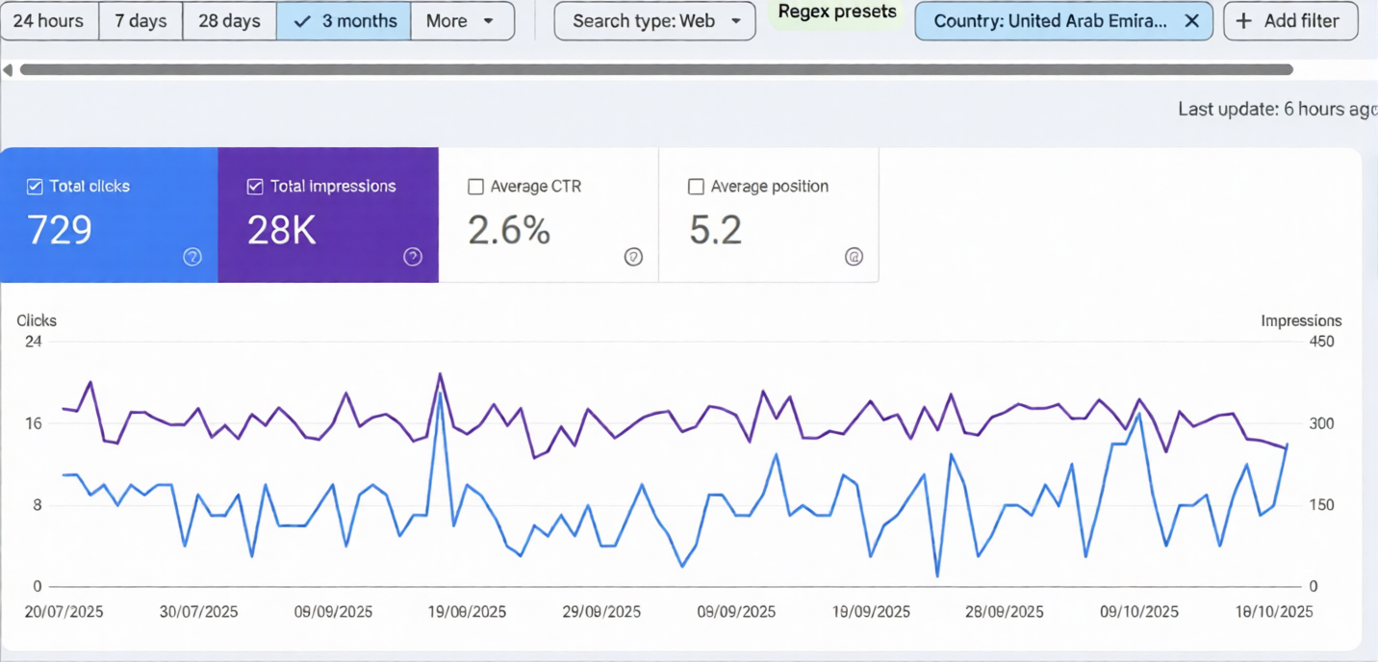Click the plus icon on Add filter
The width and height of the screenshot is (1378, 662).
[1241, 20]
